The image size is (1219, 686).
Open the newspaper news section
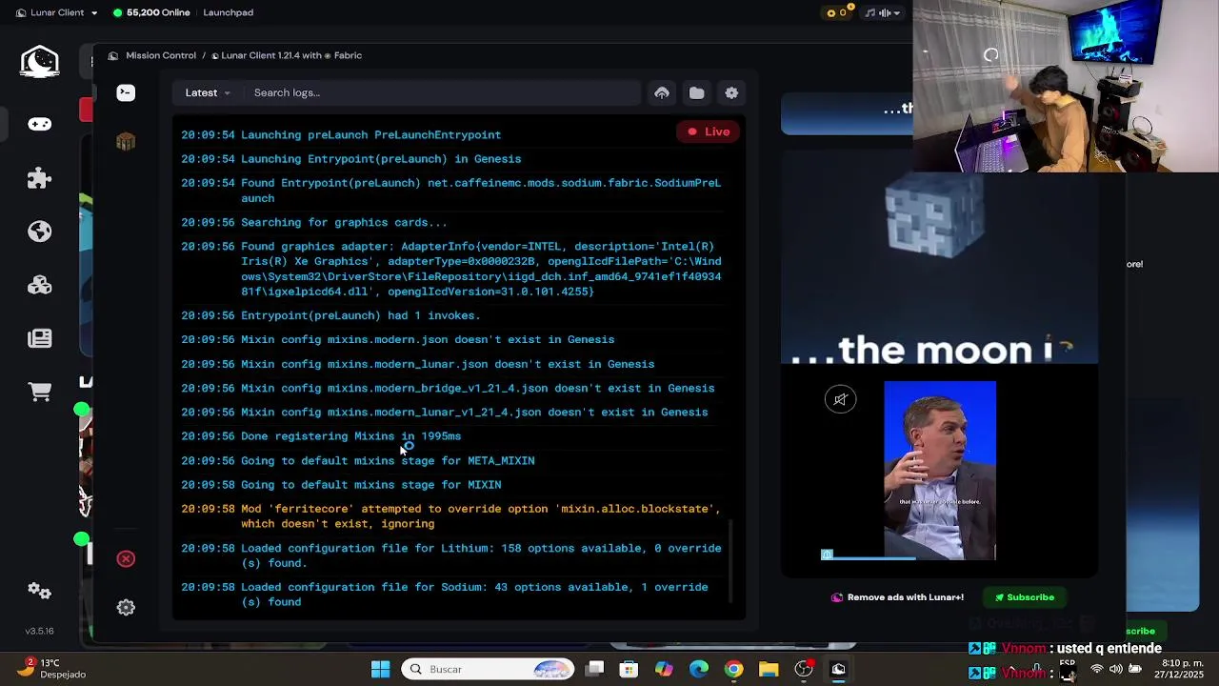pyautogui.click(x=40, y=338)
